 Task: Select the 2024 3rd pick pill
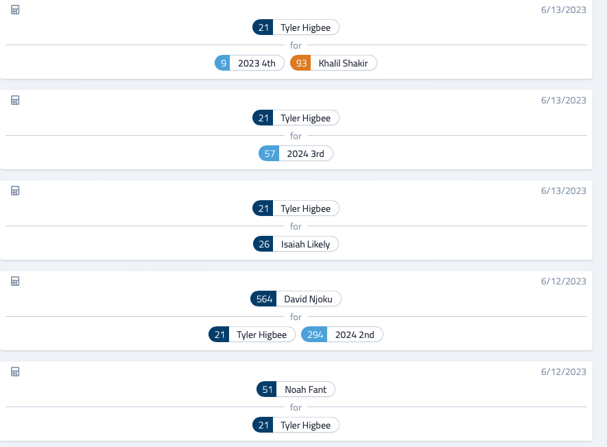pos(296,154)
